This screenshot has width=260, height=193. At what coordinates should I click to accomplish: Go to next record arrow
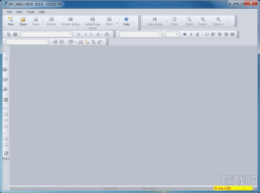point(91,34)
